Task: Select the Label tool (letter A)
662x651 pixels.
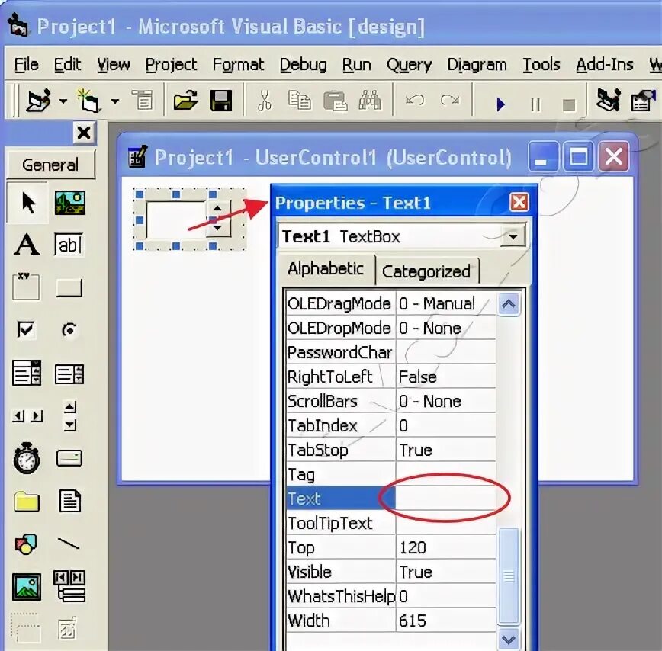Action: [27, 244]
